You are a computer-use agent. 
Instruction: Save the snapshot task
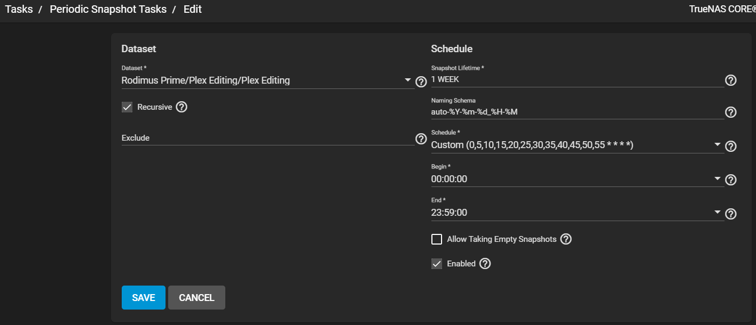point(144,298)
